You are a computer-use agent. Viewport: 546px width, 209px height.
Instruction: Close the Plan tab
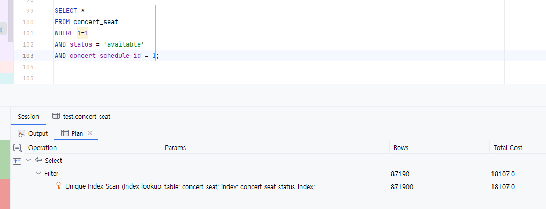pyautogui.click(x=90, y=133)
